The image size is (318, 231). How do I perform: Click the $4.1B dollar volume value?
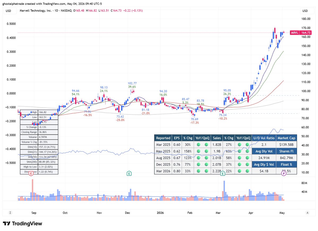[x=264, y=171]
